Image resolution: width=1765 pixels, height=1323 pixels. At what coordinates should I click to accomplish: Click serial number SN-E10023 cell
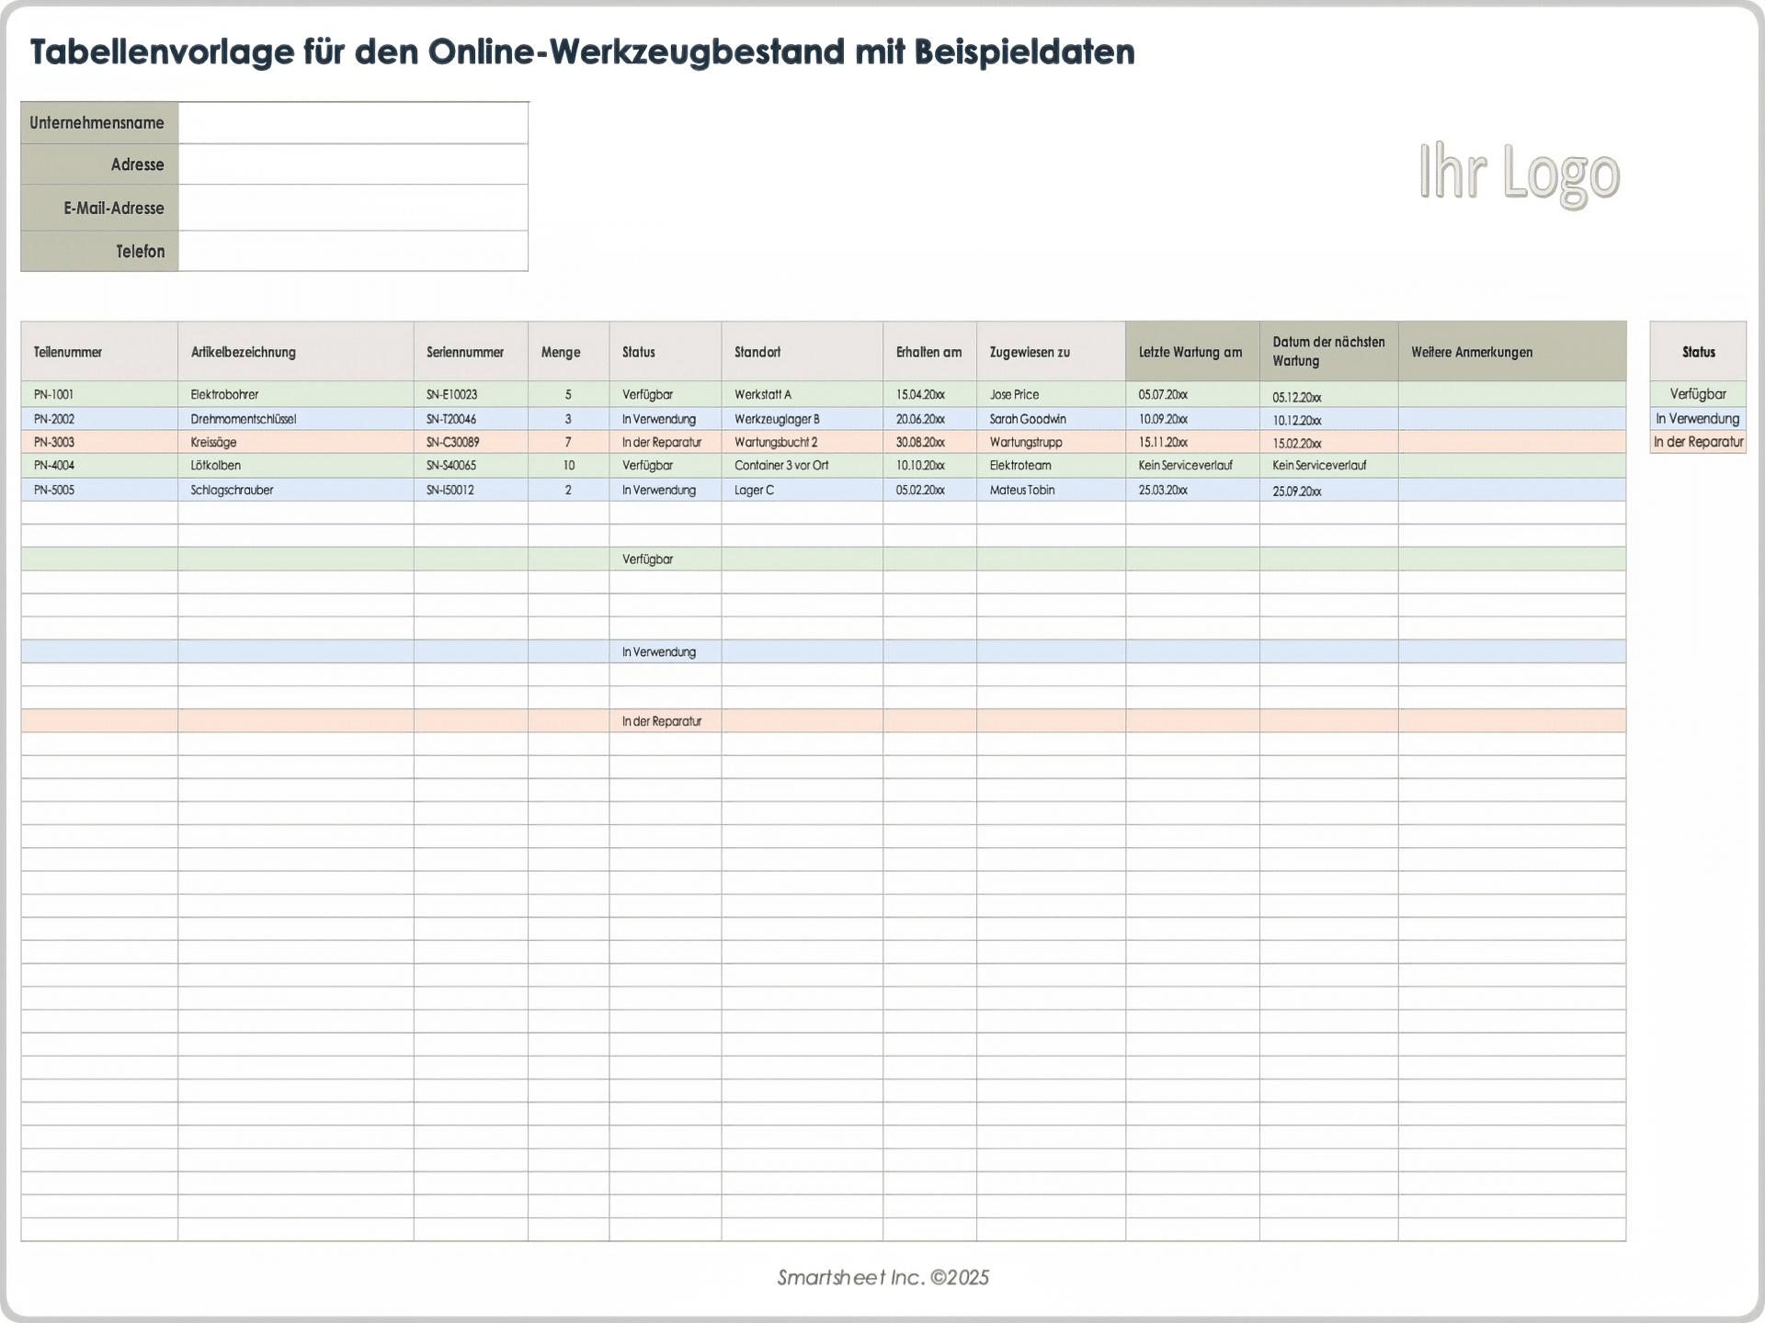470,394
